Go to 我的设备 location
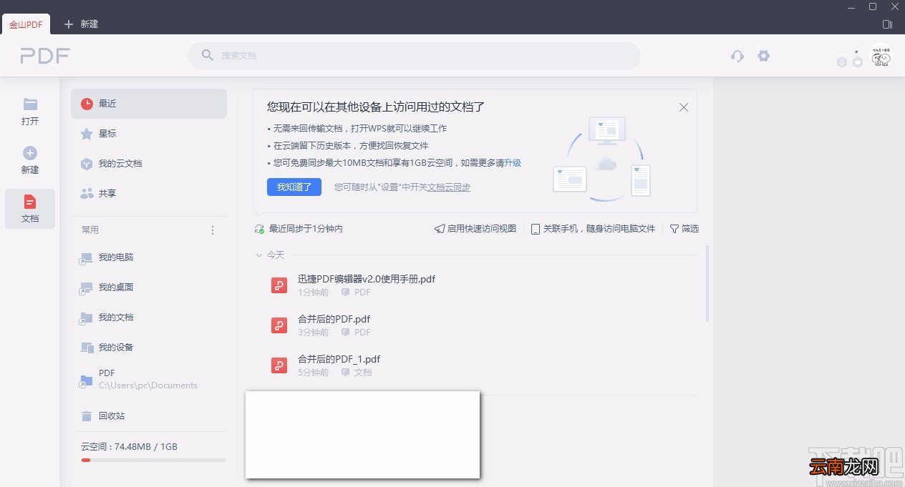Screen dimensions: 905x487 [149, 348]
